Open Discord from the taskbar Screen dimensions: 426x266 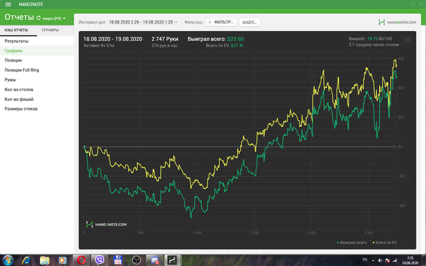(155, 261)
